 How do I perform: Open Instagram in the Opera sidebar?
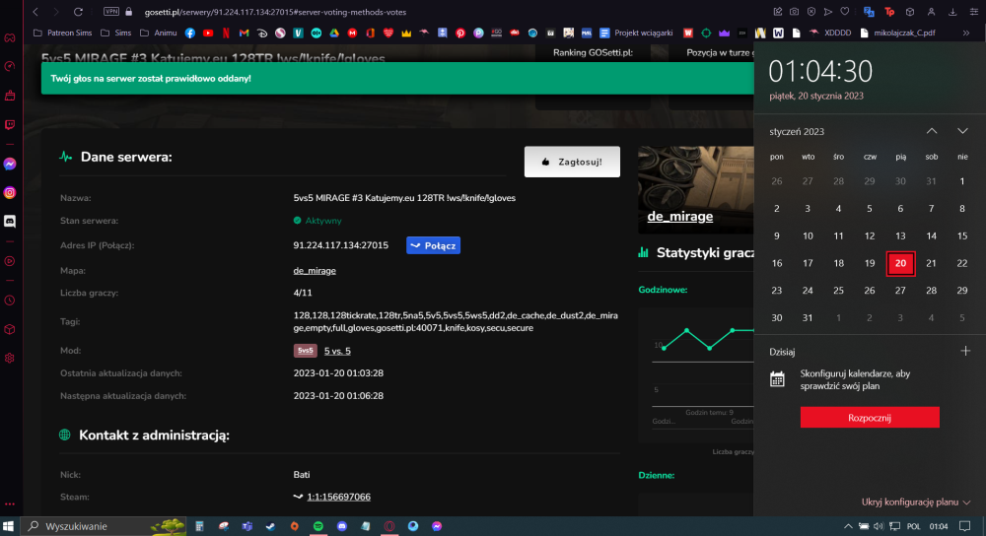tap(10, 193)
